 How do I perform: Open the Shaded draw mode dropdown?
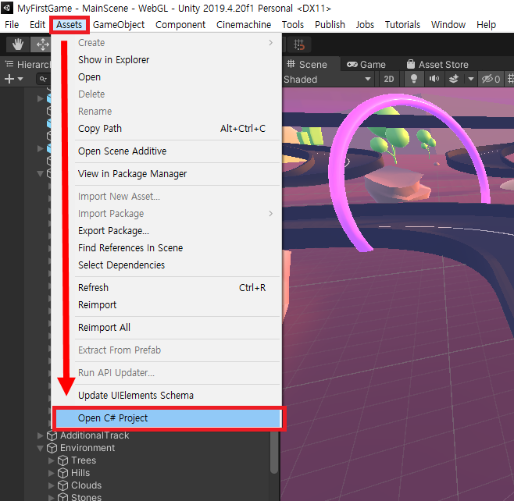pos(327,79)
